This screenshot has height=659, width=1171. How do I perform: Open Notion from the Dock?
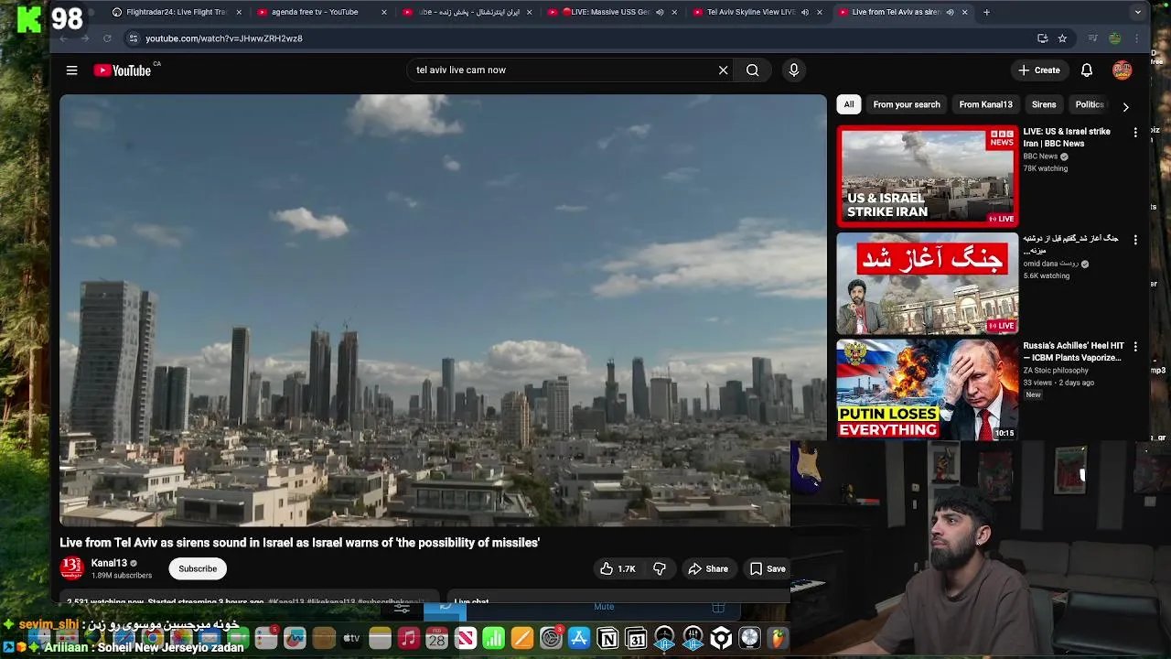point(607,638)
